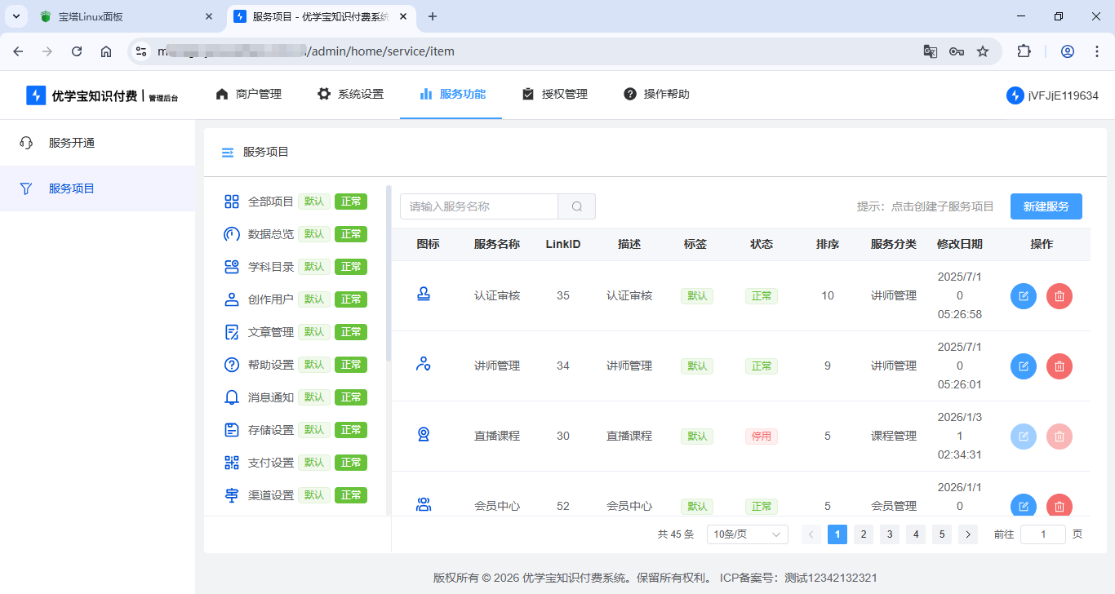1115x594 pixels.
Task: Switch to 系统设置 top menu
Action: tap(350, 94)
